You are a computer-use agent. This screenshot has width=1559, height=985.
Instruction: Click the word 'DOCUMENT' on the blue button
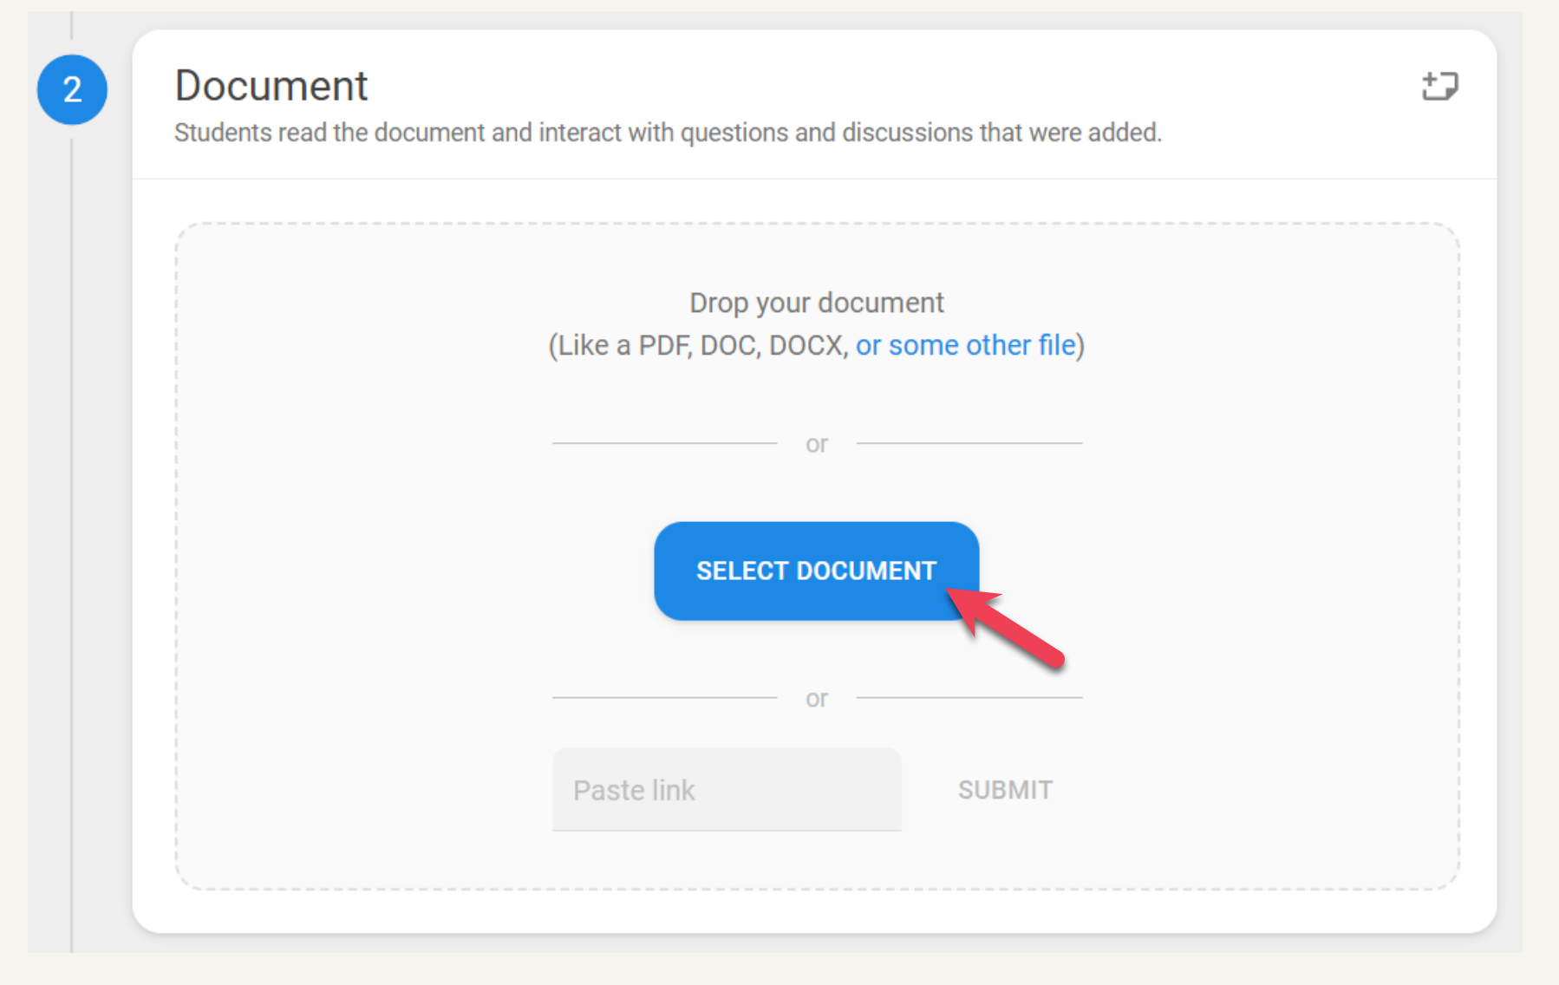pyautogui.click(x=866, y=571)
